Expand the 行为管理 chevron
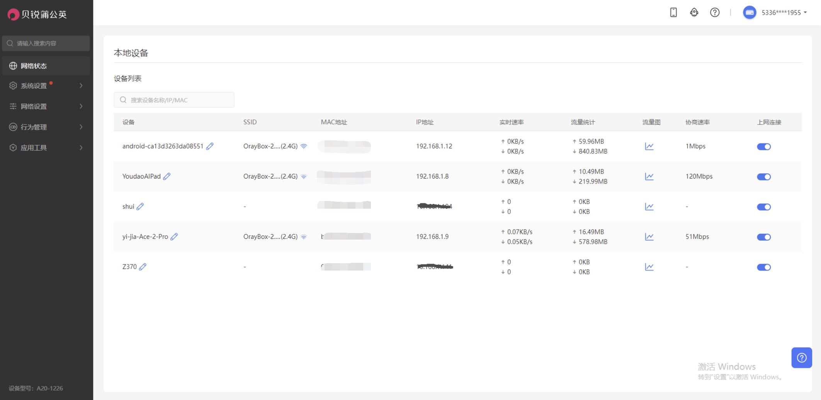The height and width of the screenshot is (400, 821). (81, 127)
